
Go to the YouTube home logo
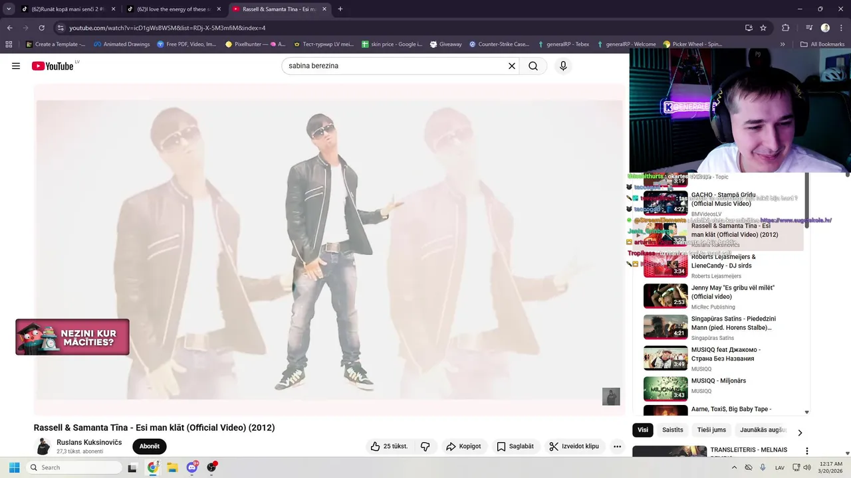point(53,66)
